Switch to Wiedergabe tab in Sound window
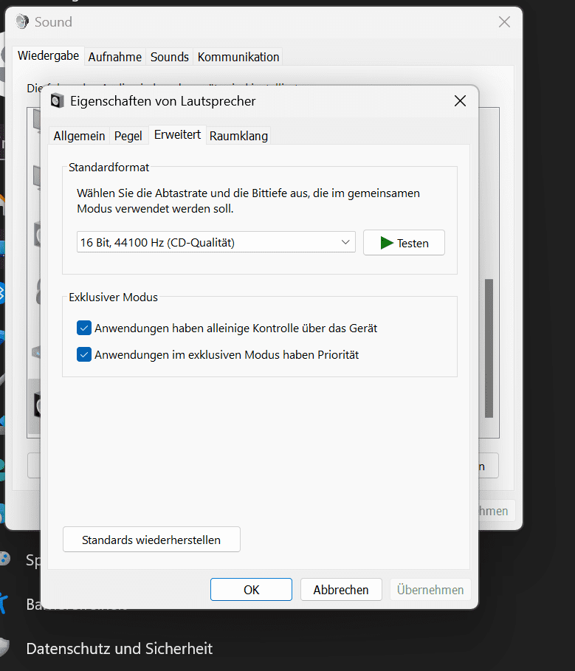Screen dimensions: 575x671 click(x=48, y=55)
